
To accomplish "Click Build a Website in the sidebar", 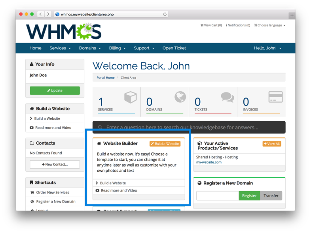I will 47,118.
